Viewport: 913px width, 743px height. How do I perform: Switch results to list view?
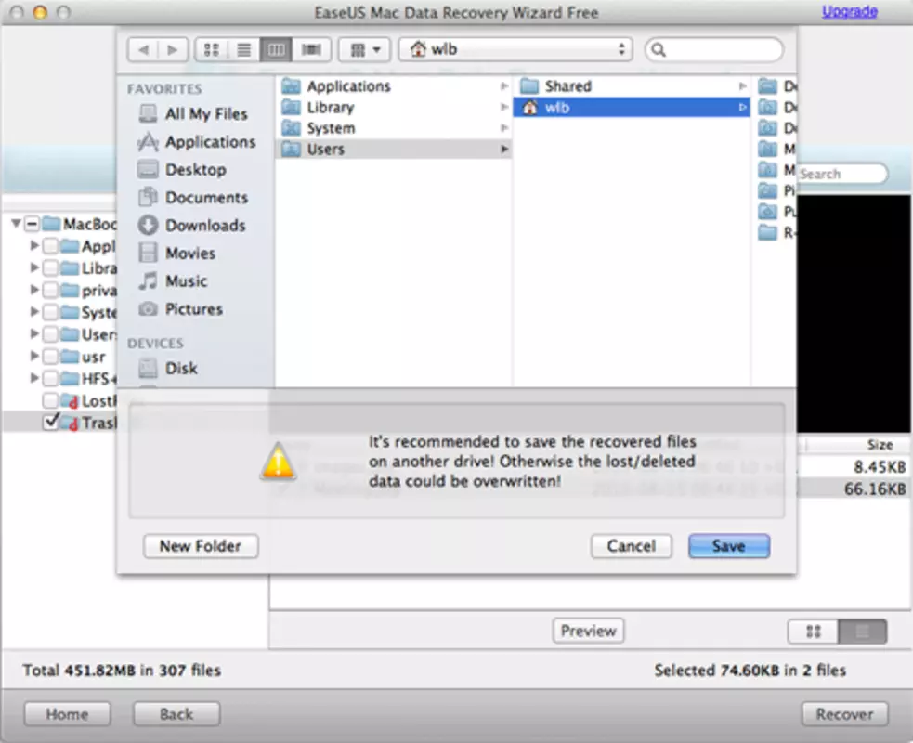862,632
